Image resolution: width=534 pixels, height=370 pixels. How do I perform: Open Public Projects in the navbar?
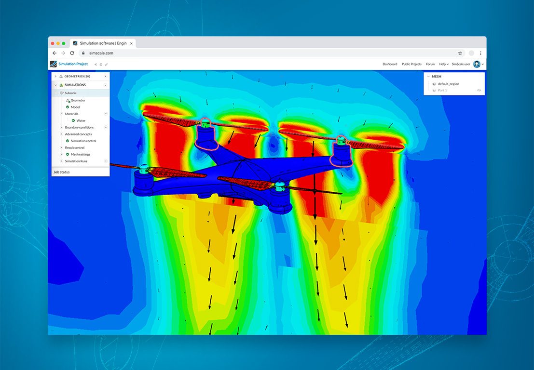[x=411, y=64]
